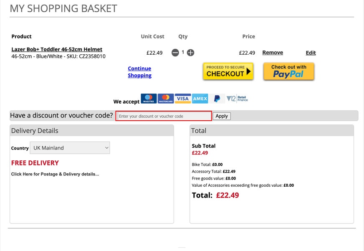364x251 pixels.
Task: Check out with PayPal button
Action: point(289,71)
